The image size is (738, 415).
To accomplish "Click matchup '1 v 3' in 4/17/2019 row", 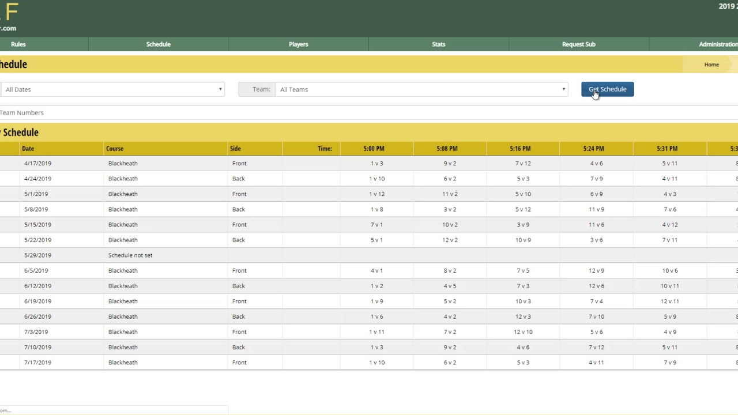I will coord(376,163).
